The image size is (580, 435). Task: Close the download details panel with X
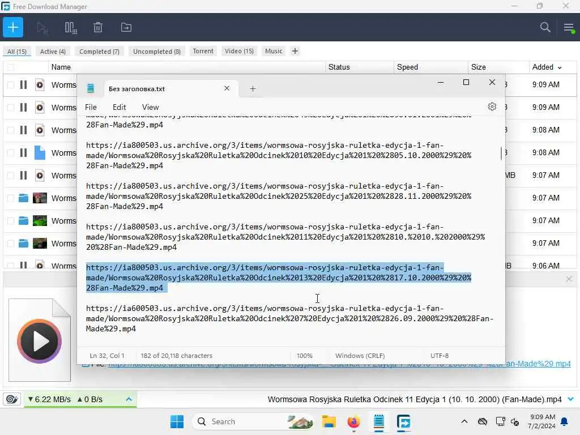point(569,279)
